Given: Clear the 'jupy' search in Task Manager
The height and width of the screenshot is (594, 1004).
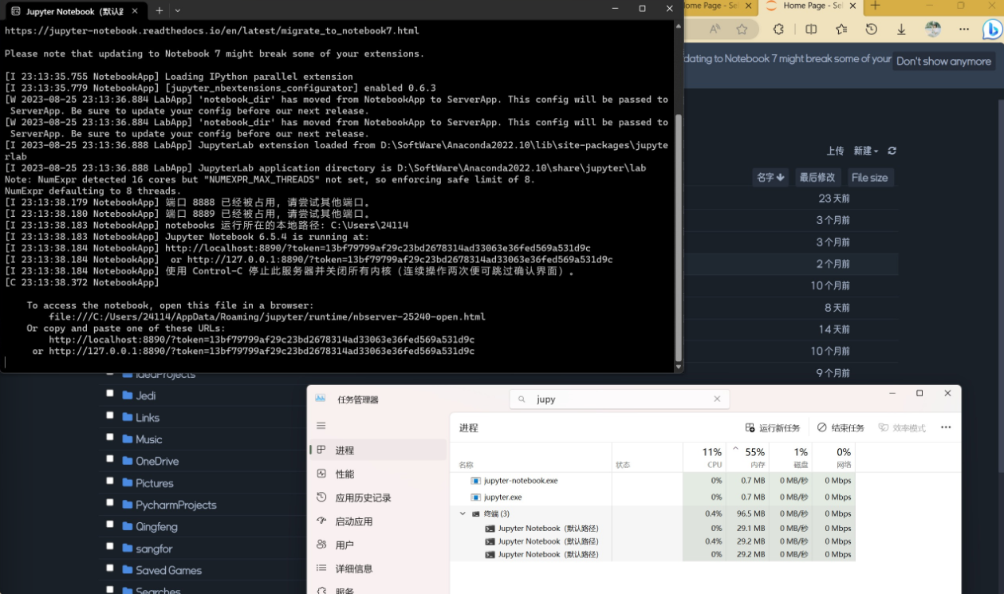Looking at the screenshot, I should coord(717,399).
